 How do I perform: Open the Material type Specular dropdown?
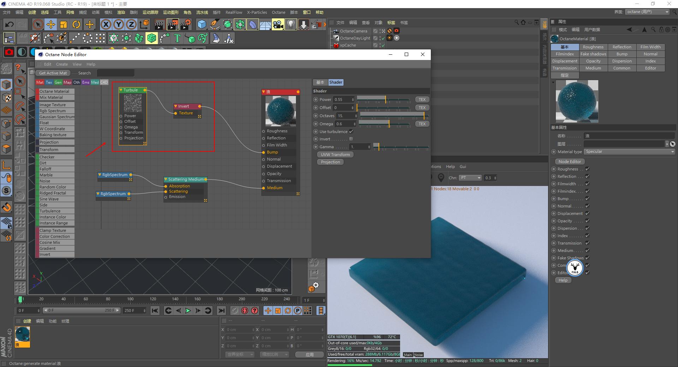pyautogui.click(x=629, y=152)
